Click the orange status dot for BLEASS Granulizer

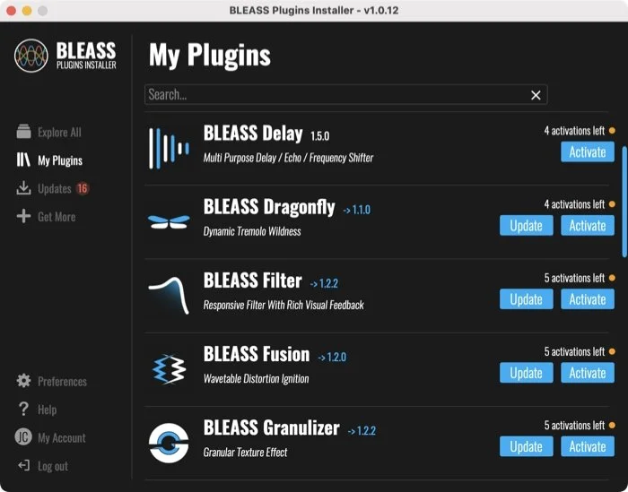612,425
